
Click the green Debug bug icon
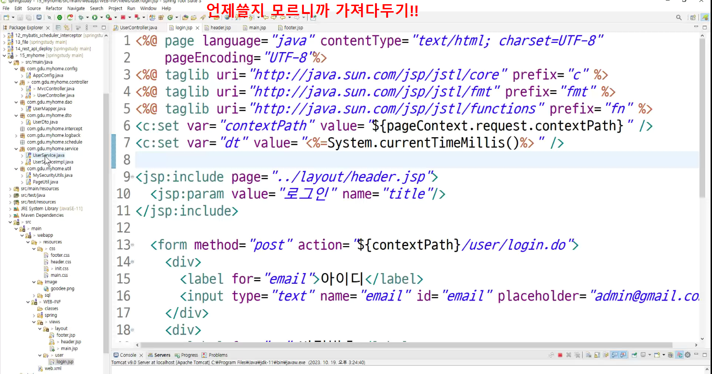(x=81, y=17)
